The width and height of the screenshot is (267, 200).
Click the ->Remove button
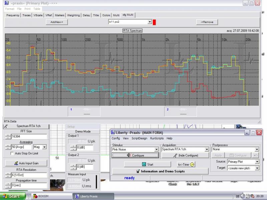click(x=207, y=22)
